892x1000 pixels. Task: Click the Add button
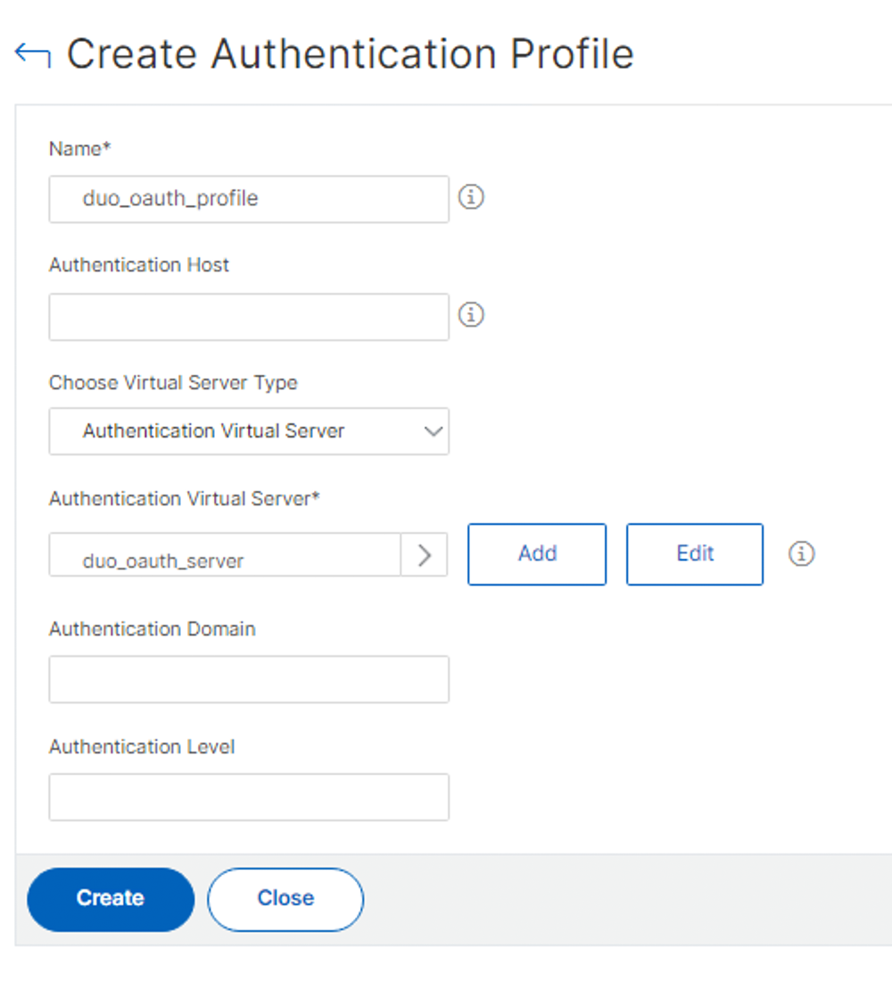click(537, 554)
